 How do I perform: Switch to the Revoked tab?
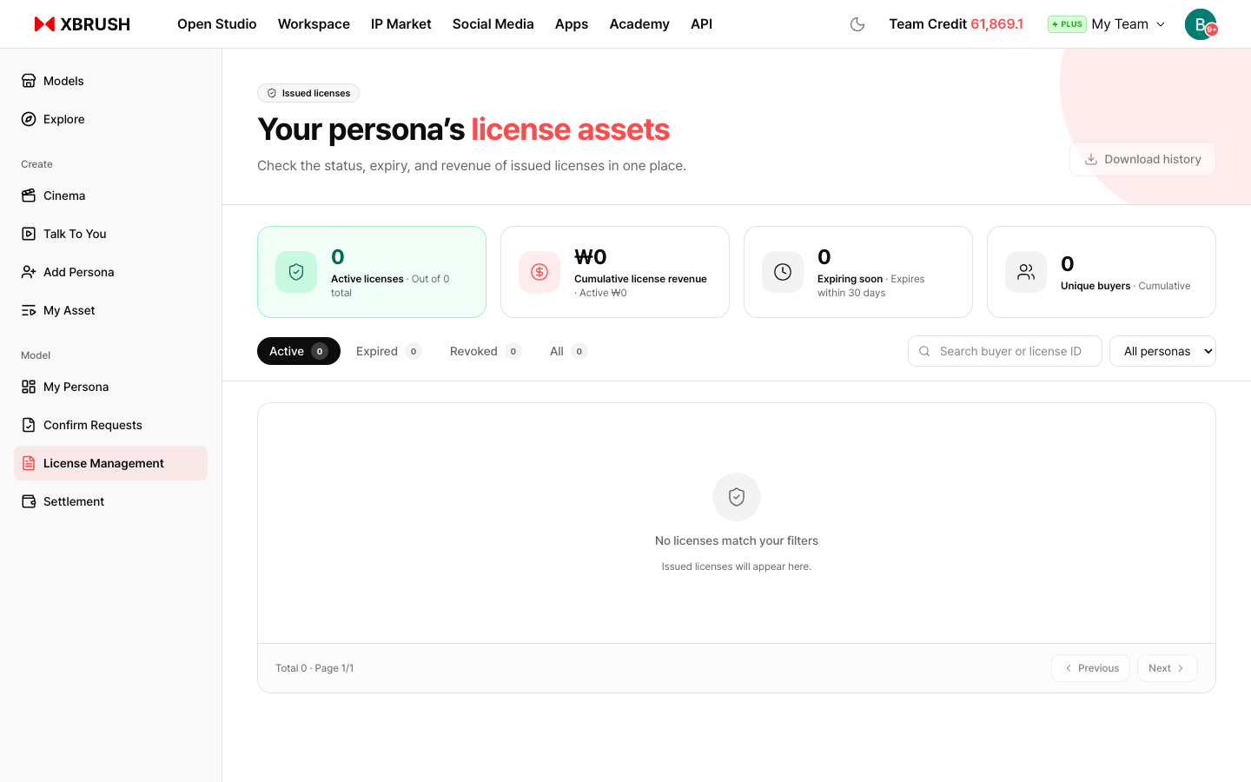point(486,351)
